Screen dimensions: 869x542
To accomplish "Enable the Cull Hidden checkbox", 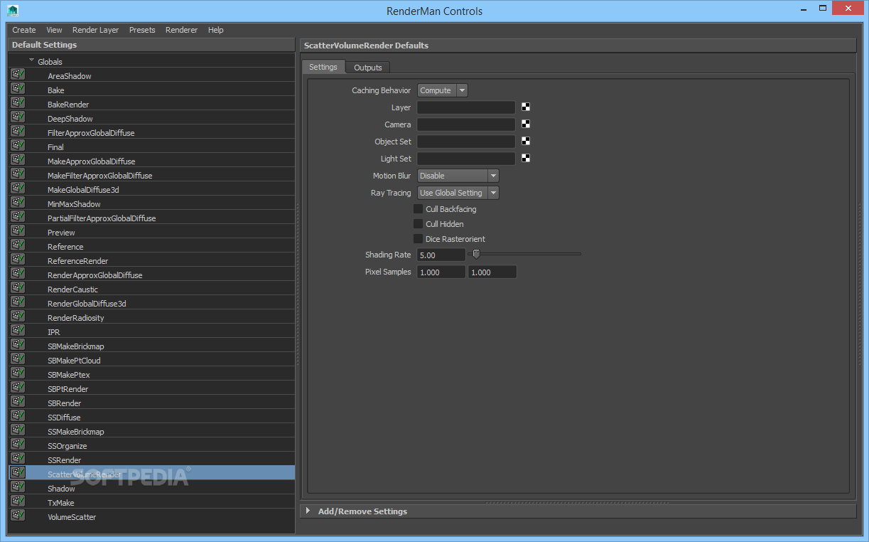I will point(418,224).
